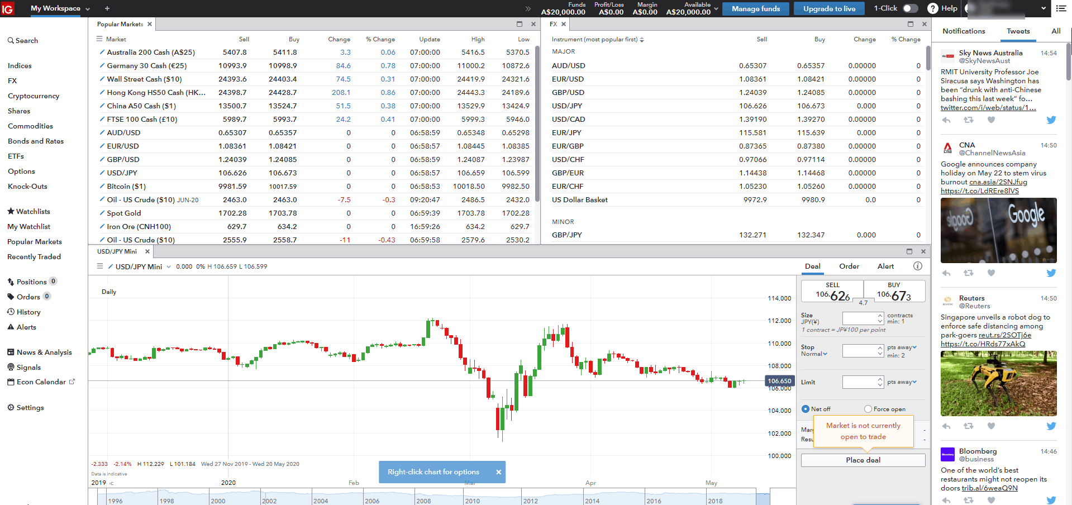
Task: Close the FX tab
Action: point(564,24)
